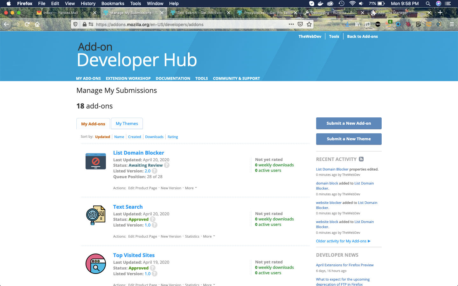Open the black TWD extension icon
Viewport: 458px width, 286px height.
click(378, 24)
